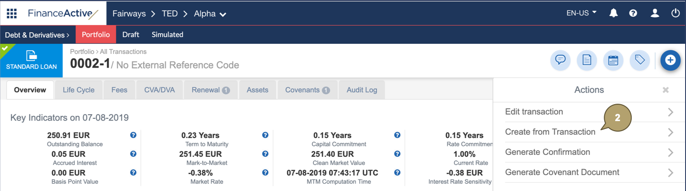Expand the Alpha entity dropdown
686x191 pixels.
[x=210, y=14]
